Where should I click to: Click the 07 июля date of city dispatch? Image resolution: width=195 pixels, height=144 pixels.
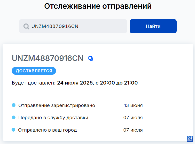click(133, 130)
